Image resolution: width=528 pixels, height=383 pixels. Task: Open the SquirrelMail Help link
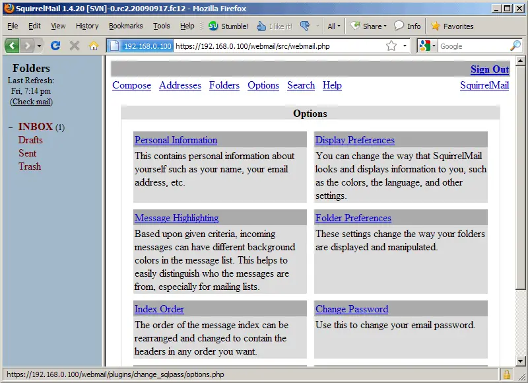pos(332,85)
